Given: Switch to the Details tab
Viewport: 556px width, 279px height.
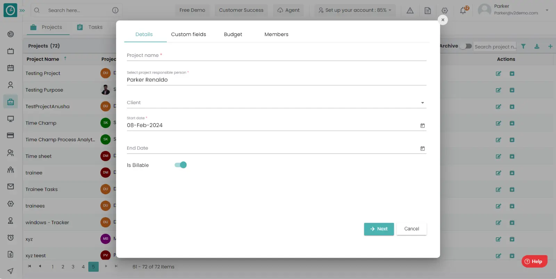Looking at the screenshot, I should 144,34.
